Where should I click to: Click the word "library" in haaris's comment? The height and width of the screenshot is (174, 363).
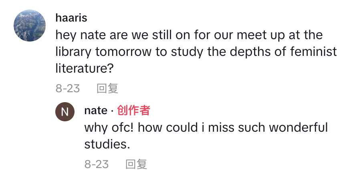(x=73, y=52)
